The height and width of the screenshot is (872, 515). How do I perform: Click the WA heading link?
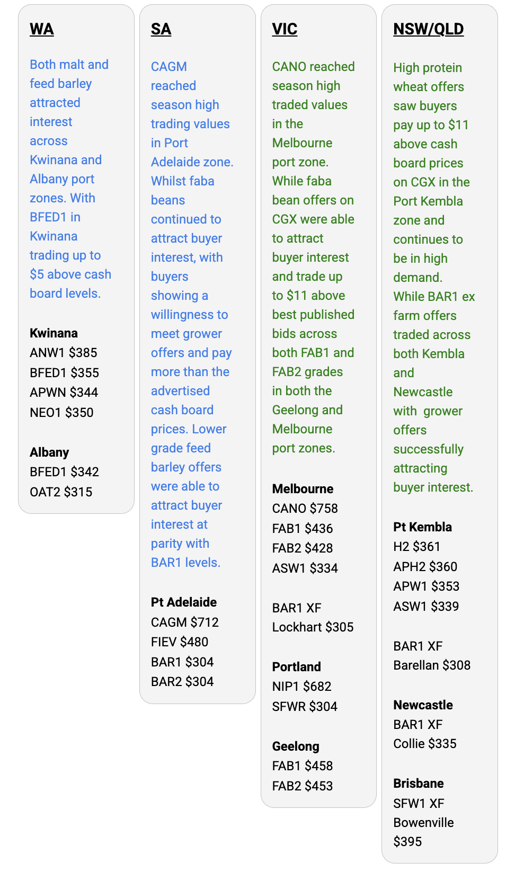click(42, 29)
